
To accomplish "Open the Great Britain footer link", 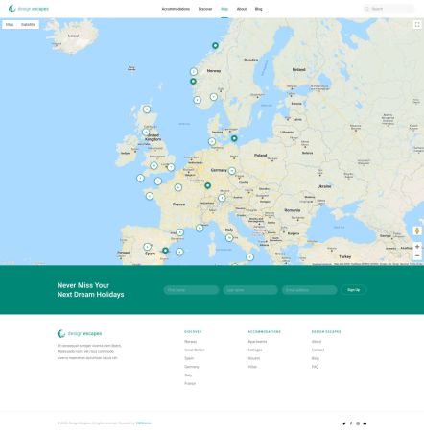I will click(x=195, y=350).
